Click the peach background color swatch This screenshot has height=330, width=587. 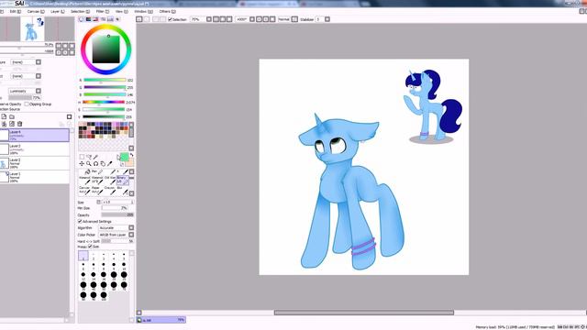pos(129,163)
